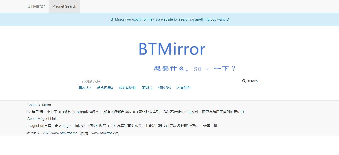
Task: Select the 哥斯拉 suggested keyword
Action: pos(147,88)
